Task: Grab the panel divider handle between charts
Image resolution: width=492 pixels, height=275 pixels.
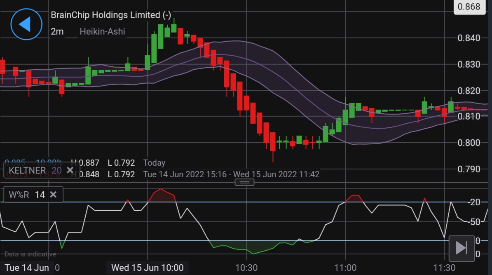Action: [x=244, y=182]
